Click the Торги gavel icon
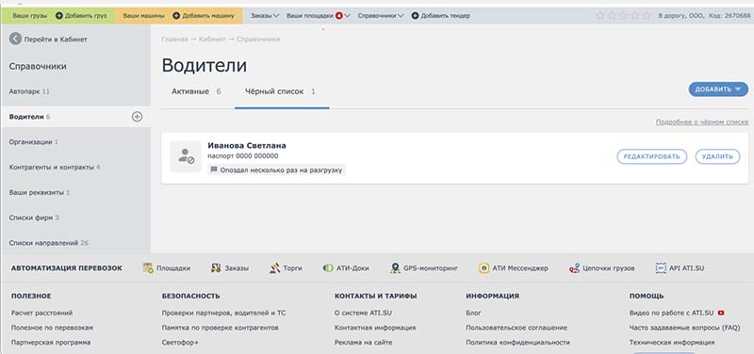The image size is (754, 354). 274,268
